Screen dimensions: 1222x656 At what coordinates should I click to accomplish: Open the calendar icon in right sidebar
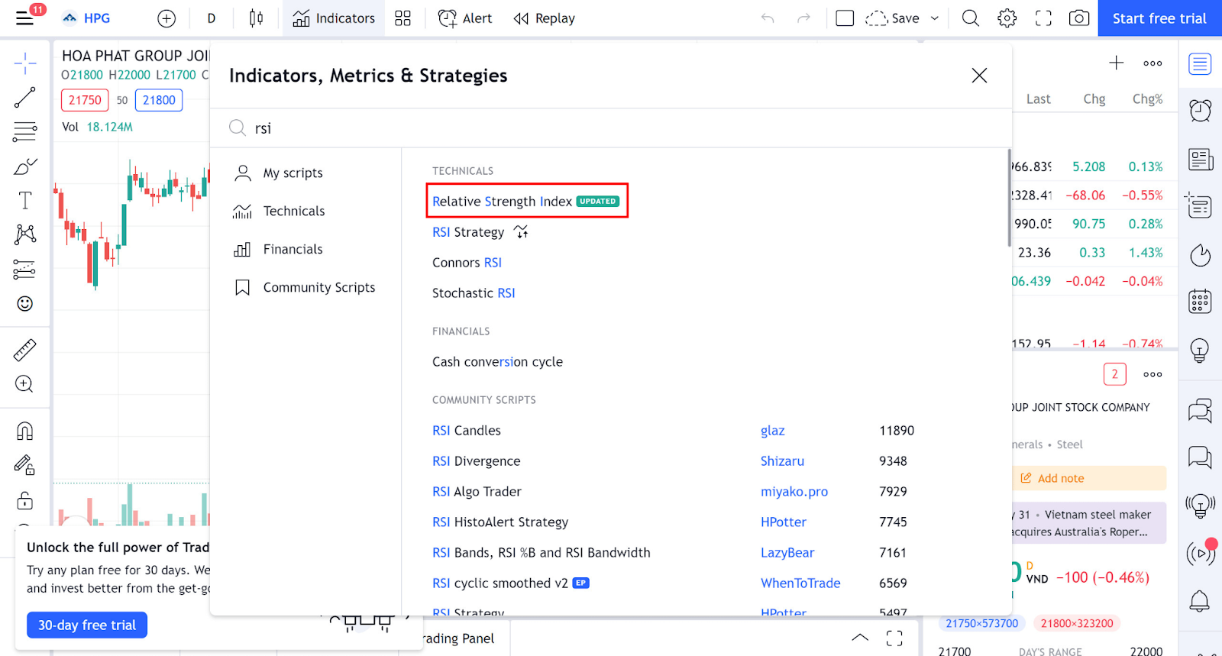1200,302
